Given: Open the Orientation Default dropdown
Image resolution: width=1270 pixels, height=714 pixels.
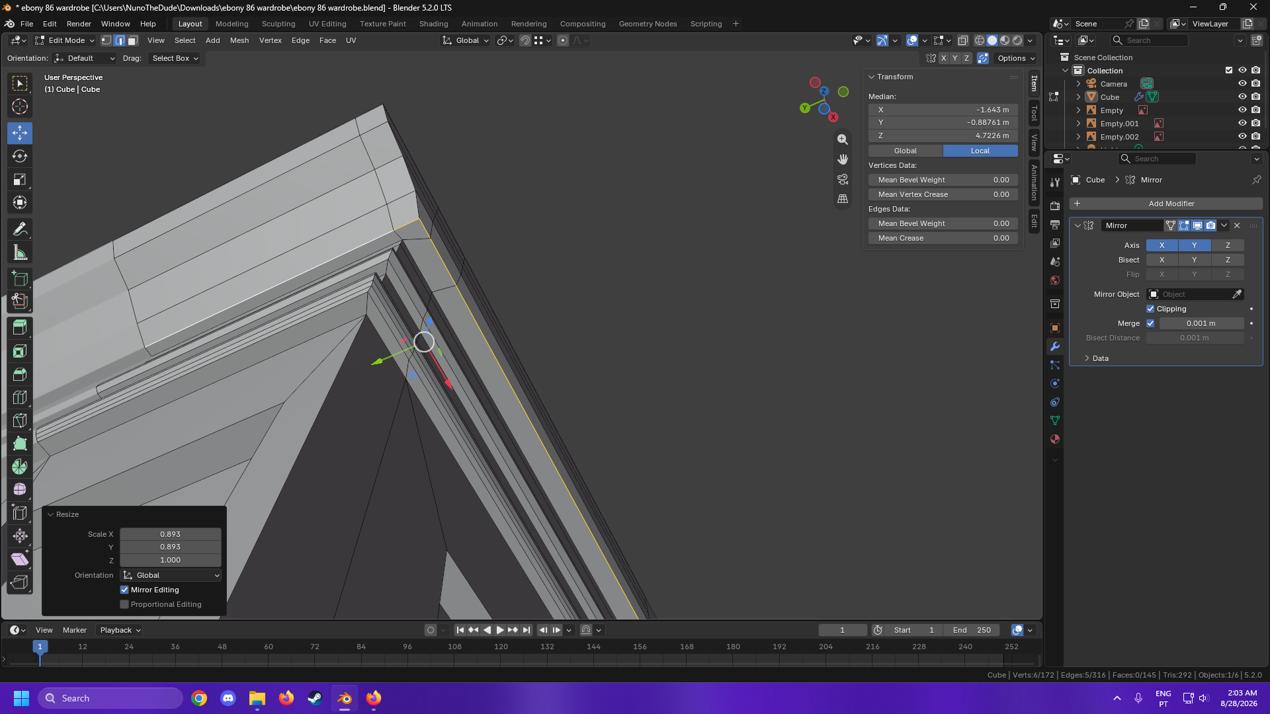Looking at the screenshot, I should 85,58.
